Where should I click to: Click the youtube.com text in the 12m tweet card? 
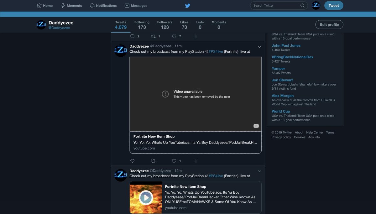[x=176, y=208]
